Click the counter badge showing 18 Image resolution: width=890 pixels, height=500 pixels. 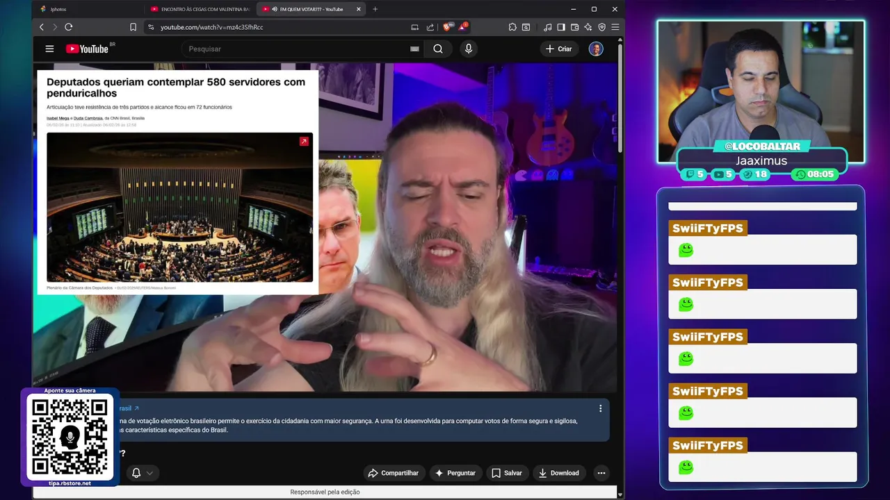755,174
